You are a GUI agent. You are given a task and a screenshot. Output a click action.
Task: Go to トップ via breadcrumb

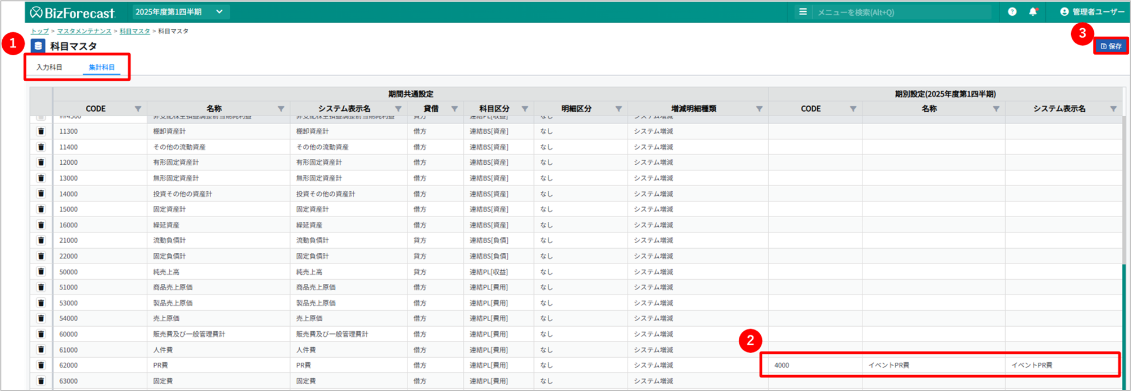click(40, 32)
